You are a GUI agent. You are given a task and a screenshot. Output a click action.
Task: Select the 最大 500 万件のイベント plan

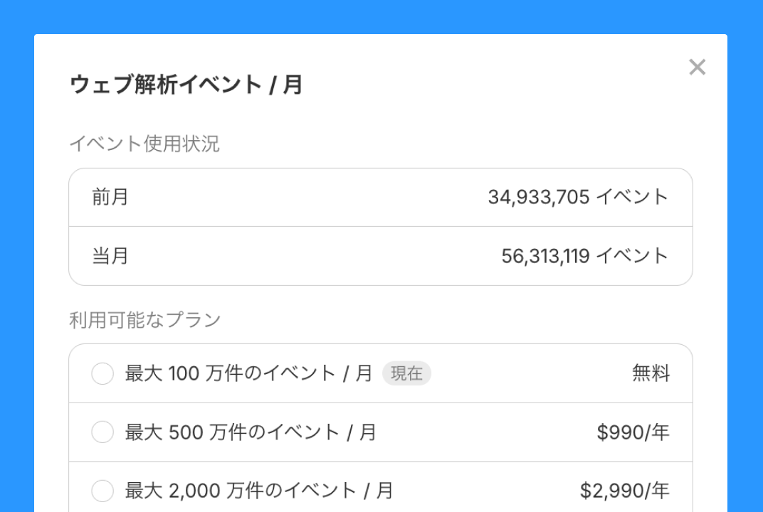coord(102,432)
